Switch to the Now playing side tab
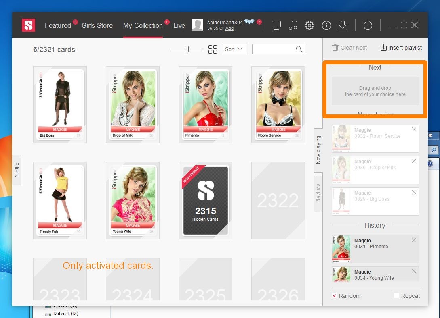This screenshot has width=440, height=318. pyautogui.click(x=318, y=150)
